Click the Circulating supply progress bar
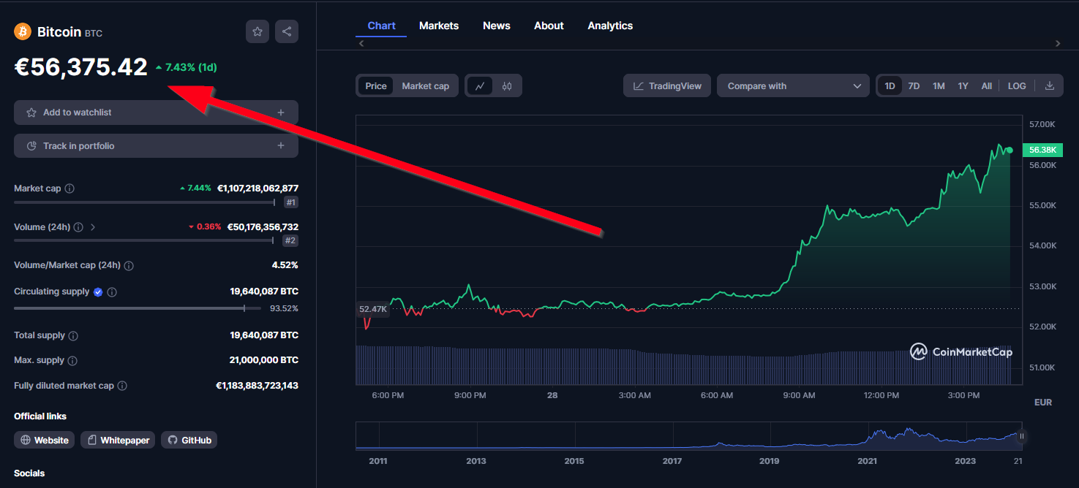Viewport: 1079px width, 488px height. [x=138, y=308]
